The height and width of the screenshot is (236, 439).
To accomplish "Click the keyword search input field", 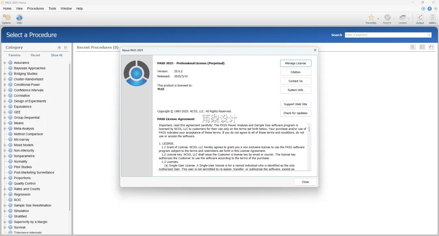I will (x=385, y=35).
